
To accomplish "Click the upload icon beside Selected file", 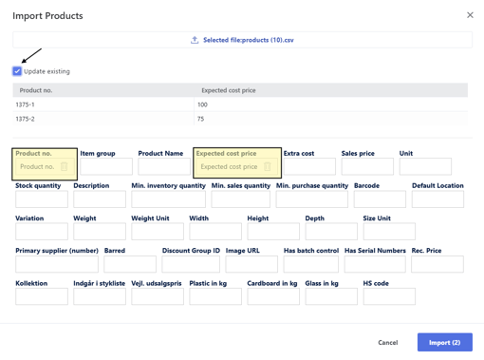I will (195, 40).
